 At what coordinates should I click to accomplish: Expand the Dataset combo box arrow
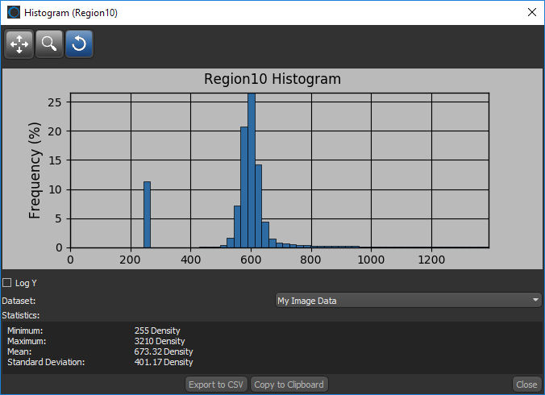[536, 301]
